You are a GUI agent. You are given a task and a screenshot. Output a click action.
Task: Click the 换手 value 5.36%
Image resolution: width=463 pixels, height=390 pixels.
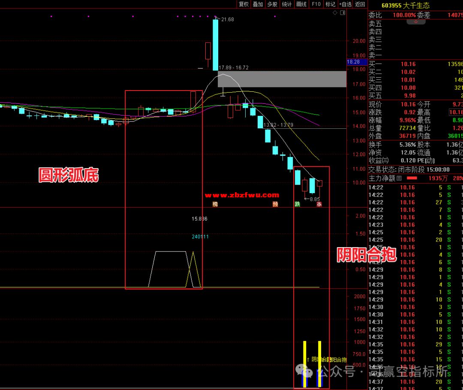tap(408, 145)
